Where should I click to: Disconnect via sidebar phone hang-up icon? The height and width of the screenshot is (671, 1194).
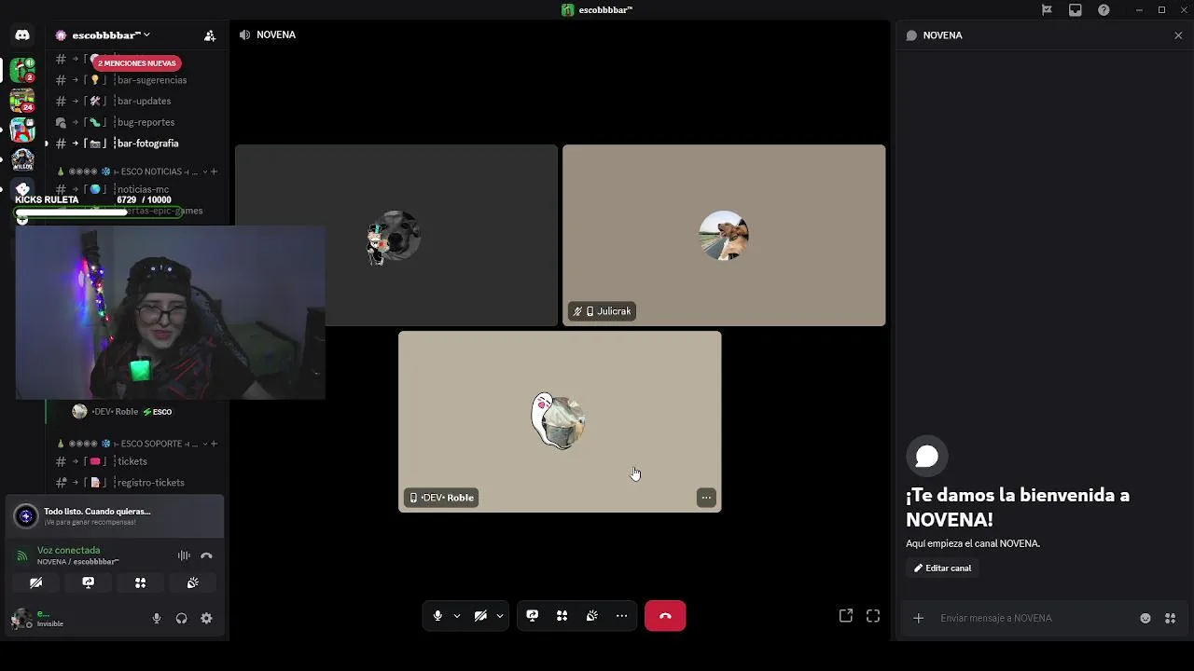pyautogui.click(x=207, y=555)
